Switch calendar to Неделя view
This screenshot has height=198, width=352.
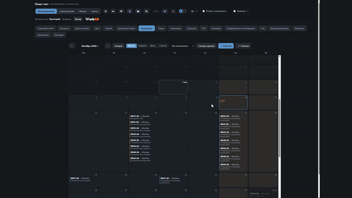[142, 46]
